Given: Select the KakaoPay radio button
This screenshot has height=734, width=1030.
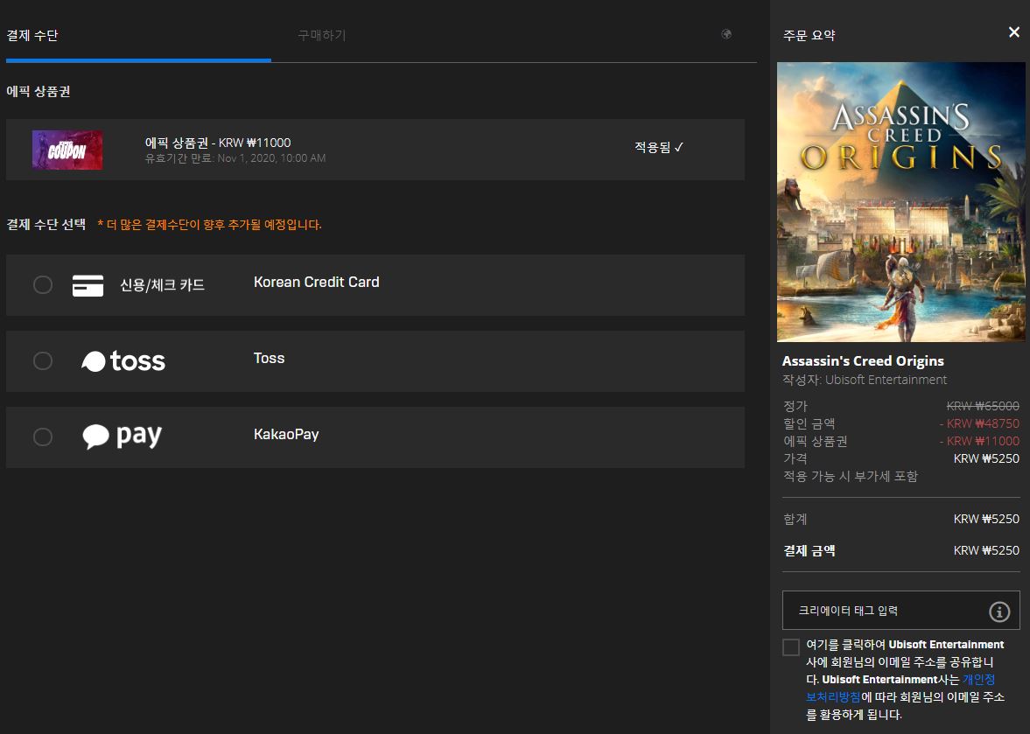Looking at the screenshot, I should 43,437.
